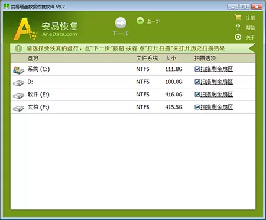
Task: Minimize the recovery software window
Action: [x=233, y=7]
